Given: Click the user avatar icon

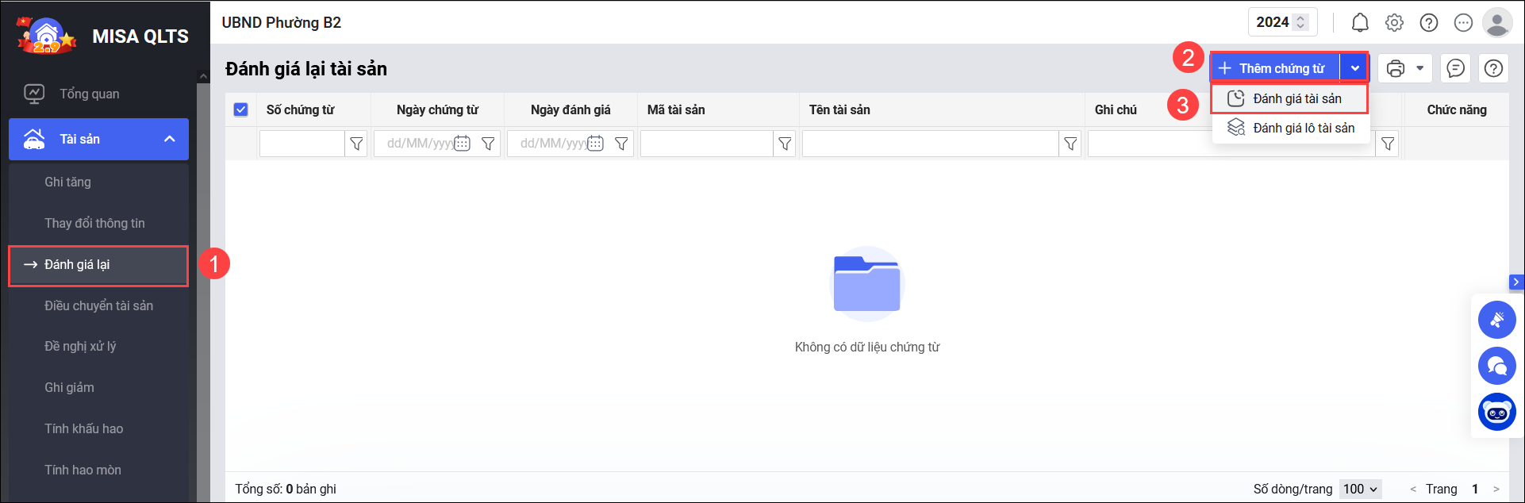Looking at the screenshot, I should point(1497,22).
